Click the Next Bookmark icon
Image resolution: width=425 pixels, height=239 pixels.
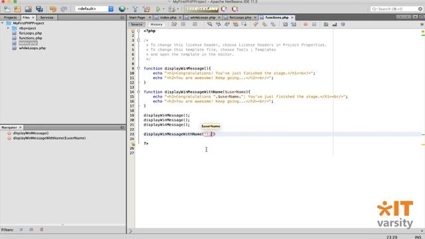point(264,25)
